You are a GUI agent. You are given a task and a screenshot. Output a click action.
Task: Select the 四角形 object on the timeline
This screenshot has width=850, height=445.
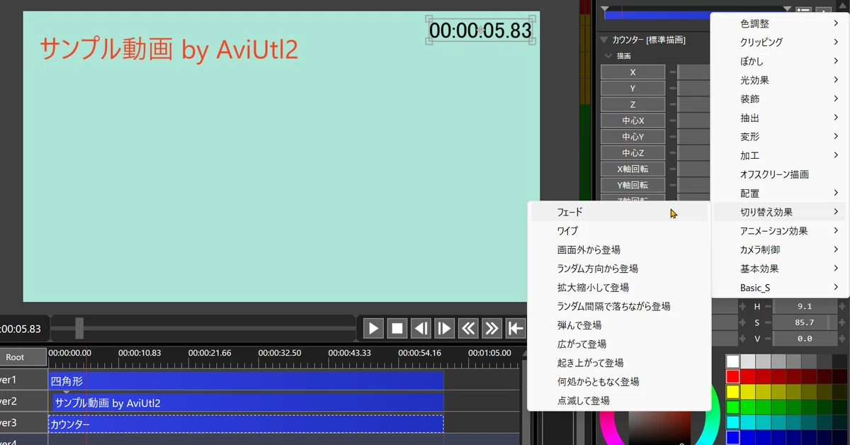[x=246, y=381]
